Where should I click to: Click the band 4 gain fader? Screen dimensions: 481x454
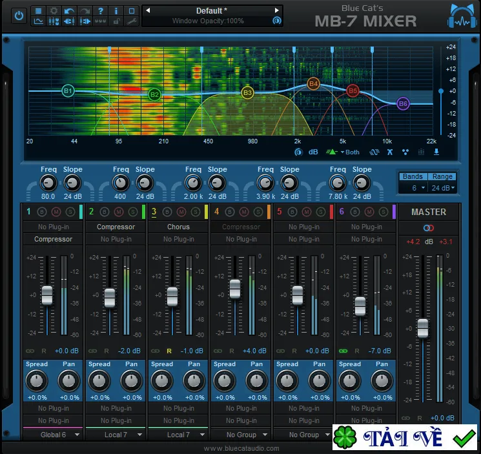pyautogui.click(x=235, y=289)
